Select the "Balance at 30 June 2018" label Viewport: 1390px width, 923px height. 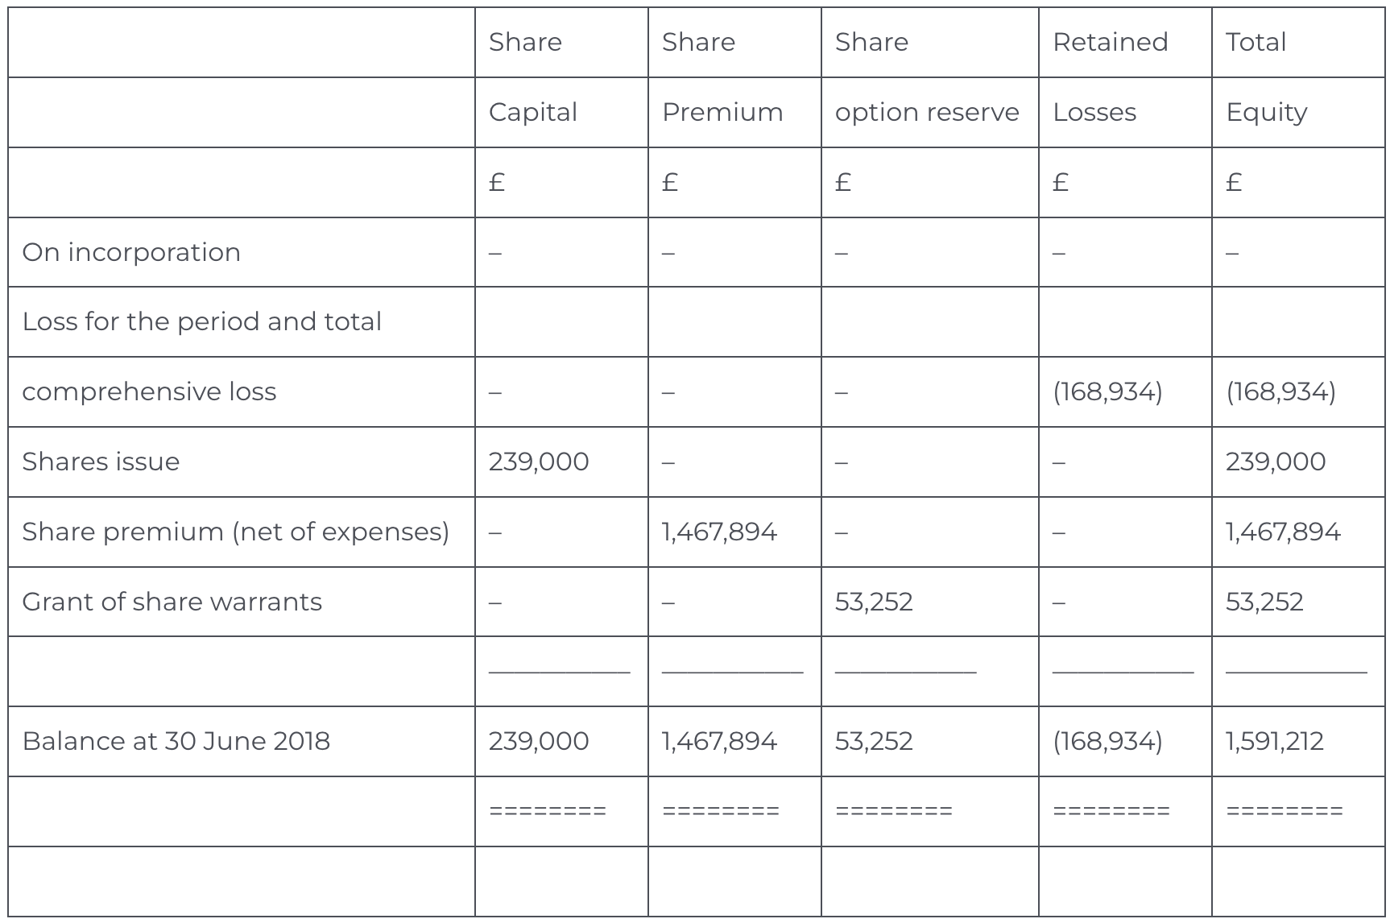(176, 742)
